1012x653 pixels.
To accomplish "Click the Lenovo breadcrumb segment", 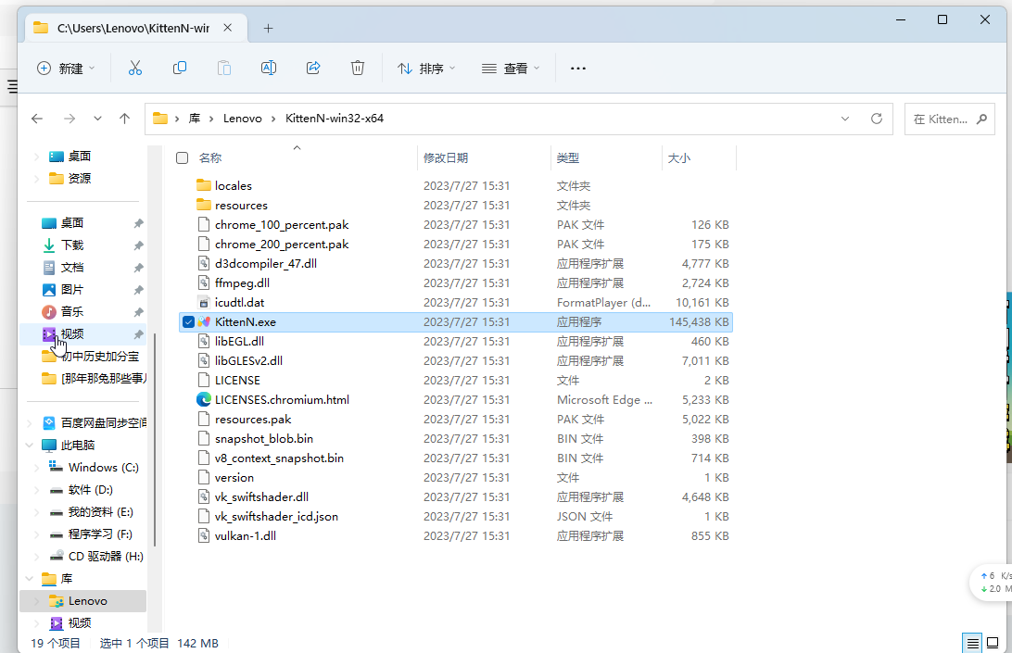I will [x=243, y=119].
